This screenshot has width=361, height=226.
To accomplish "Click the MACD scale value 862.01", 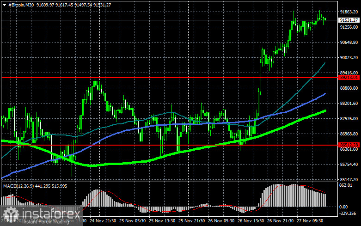I will pos(346,185).
